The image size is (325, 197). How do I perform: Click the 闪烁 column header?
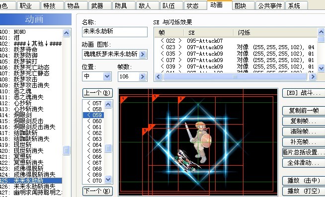[x=275, y=33]
